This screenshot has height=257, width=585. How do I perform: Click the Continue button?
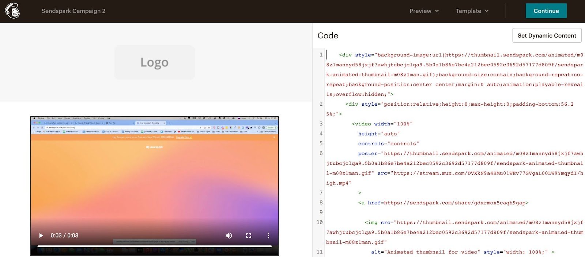click(x=546, y=11)
